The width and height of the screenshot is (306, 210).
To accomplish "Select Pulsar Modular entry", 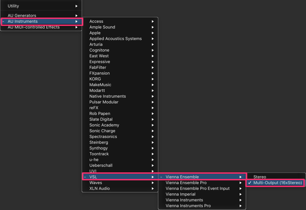I will [120, 102].
